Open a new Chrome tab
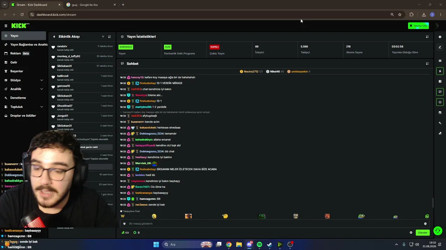This screenshot has width=446, height=250. (123, 5)
